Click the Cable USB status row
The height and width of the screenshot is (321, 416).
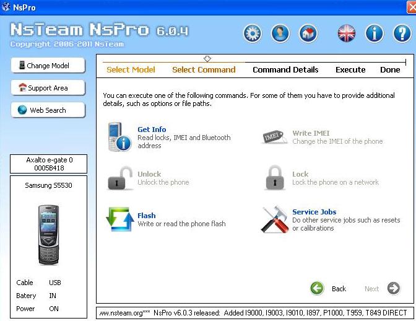pyautogui.click(x=38, y=283)
